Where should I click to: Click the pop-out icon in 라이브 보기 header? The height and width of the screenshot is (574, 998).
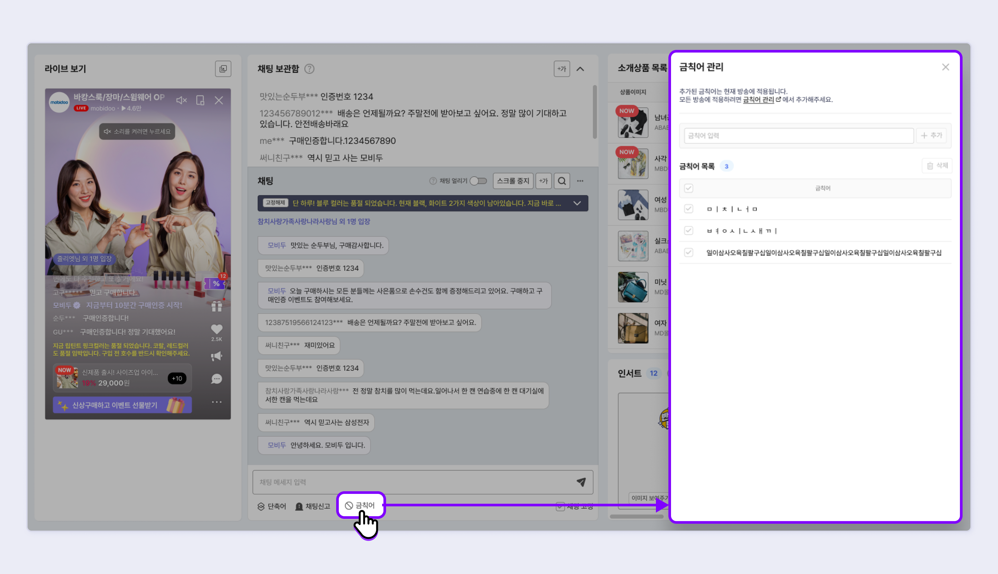(x=223, y=69)
